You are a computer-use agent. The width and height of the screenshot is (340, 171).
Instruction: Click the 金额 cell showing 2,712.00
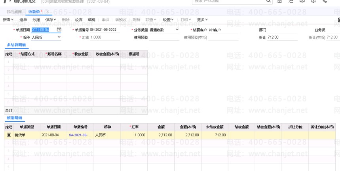161,135
